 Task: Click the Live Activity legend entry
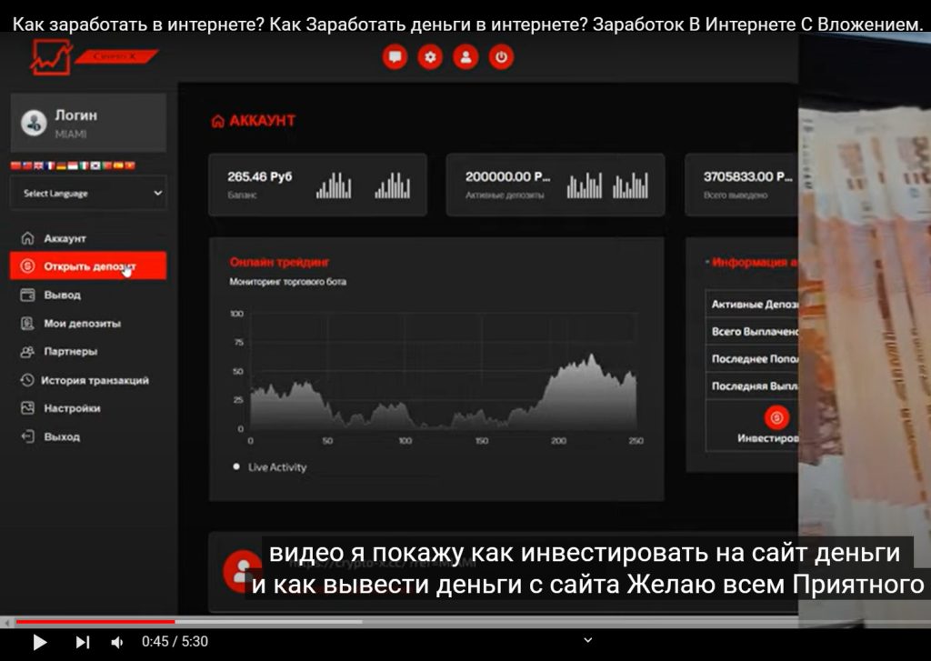[x=270, y=467]
